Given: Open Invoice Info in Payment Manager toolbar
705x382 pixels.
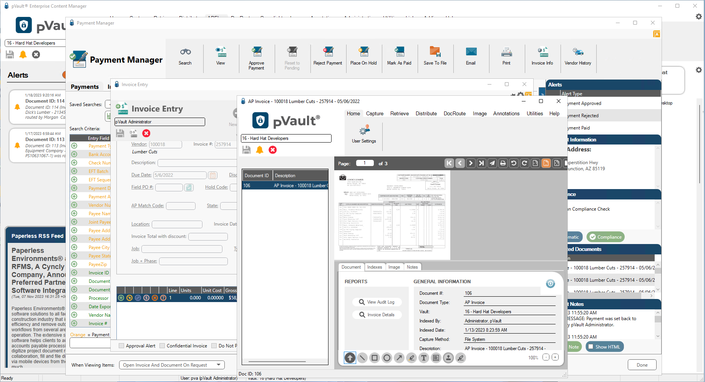Looking at the screenshot, I should click(542, 56).
